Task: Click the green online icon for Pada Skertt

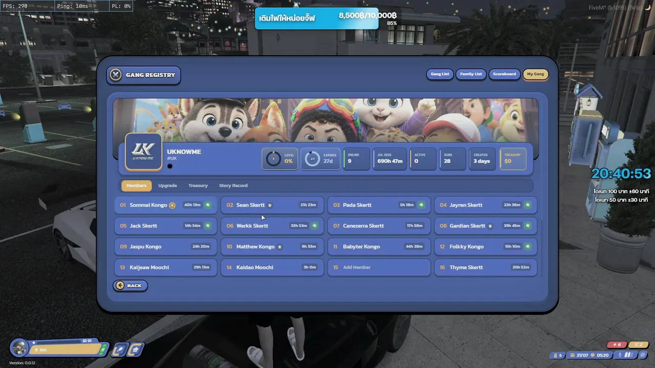Action: point(421,205)
